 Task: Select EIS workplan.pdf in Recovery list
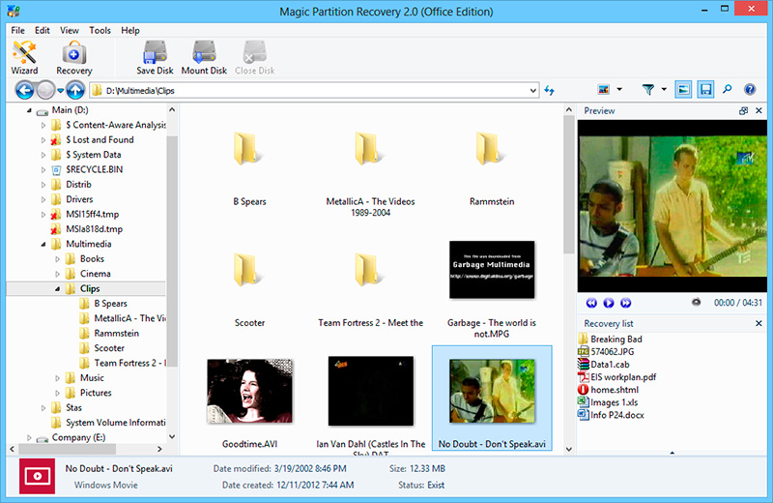click(623, 376)
